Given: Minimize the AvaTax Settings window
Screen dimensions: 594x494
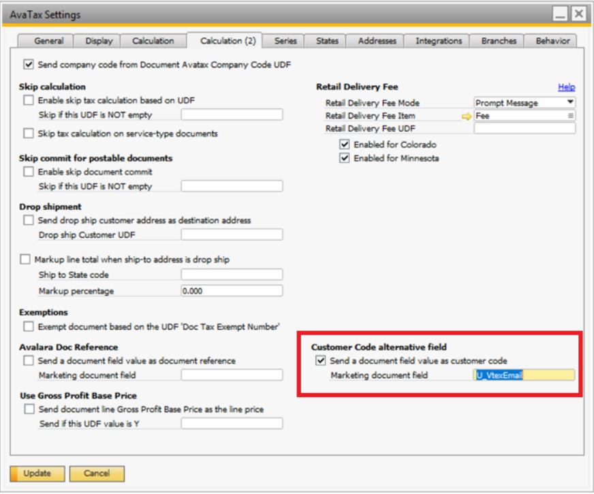Looking at the screenshot, I should click(560, 14).
